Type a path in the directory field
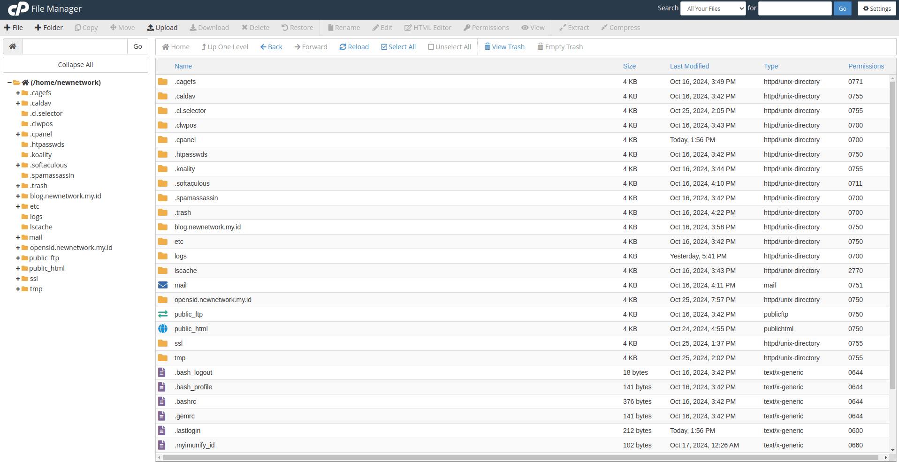Viewport: 899px width, 462px height. point(74,46)
